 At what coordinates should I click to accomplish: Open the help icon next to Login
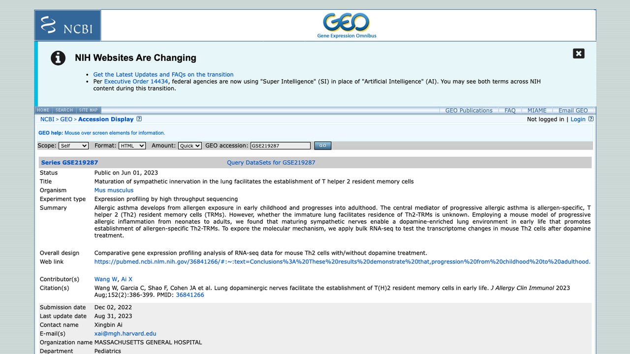pos(591,119)
